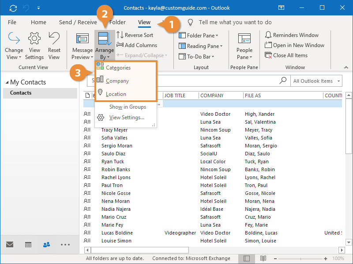
Task: Click the Reset View icon
Action: click(x=54, y=46)
